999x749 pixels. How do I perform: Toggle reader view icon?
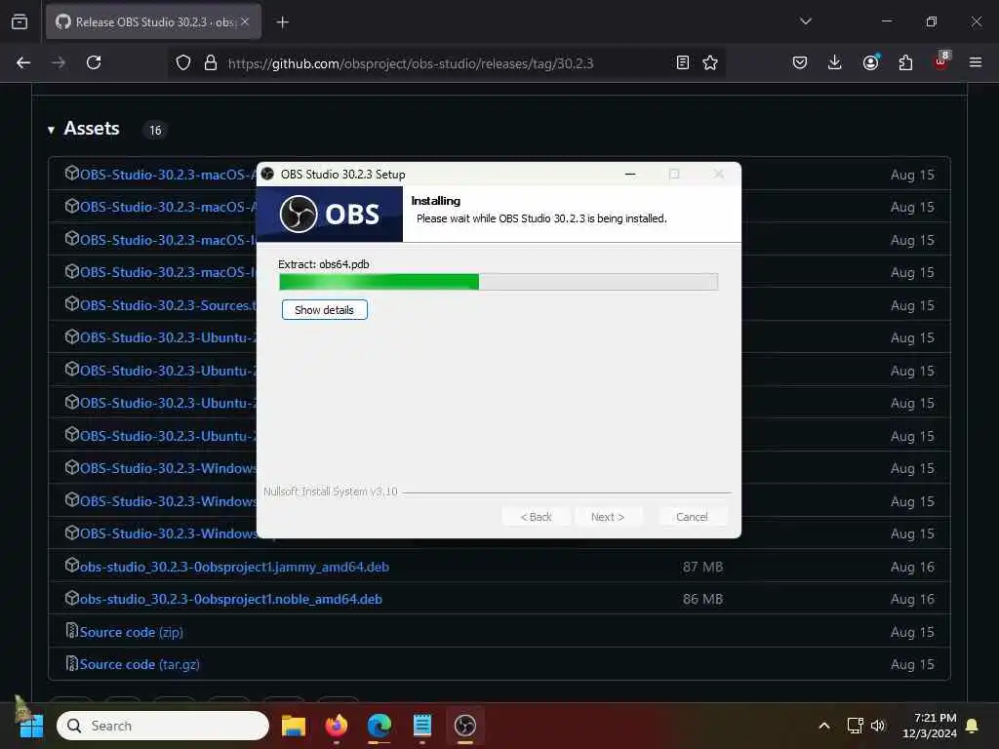coord(682,62)
